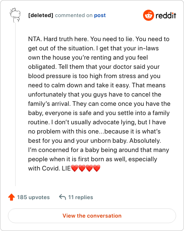Open the blue "post" link
This screenshot has height=231, width=184.
pos(100,15)
